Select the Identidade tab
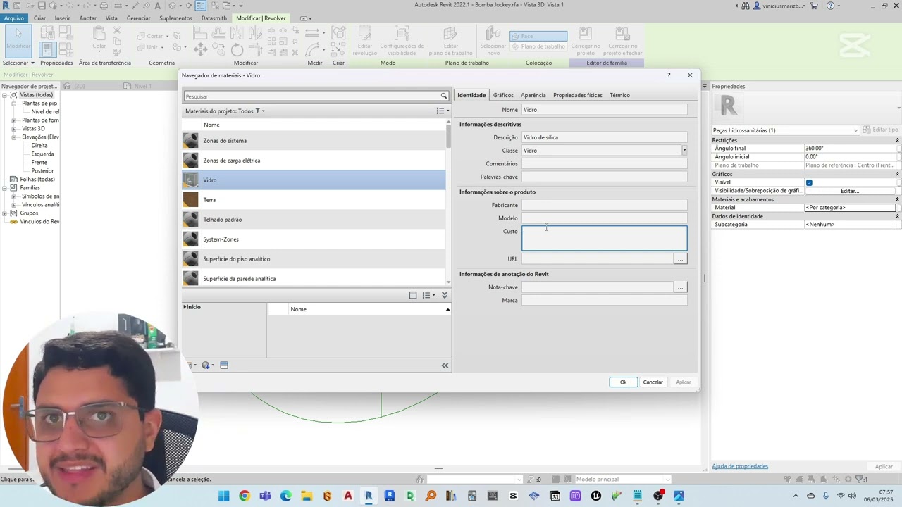Image resolution: width=902 pixels, height=507 pixels. coord(471,95)
